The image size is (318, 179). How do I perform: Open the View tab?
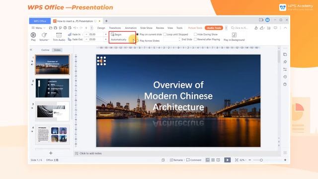(x=170, y=28)
